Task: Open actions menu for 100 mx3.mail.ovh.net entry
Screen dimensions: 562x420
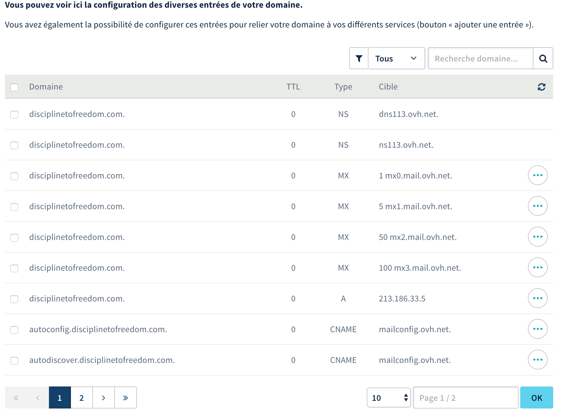Action: pos(538,268)
